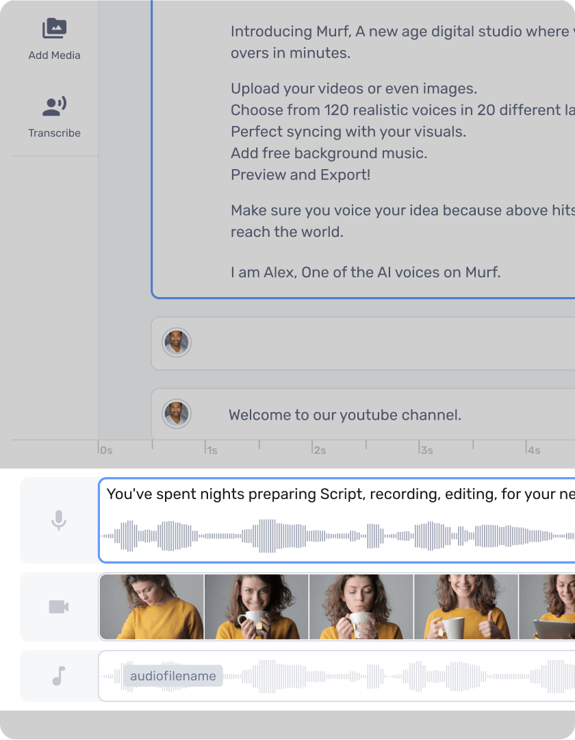The image size is (575, 740).
Task: Select the audiofilename label chip
Action: (x=174, y=676)
